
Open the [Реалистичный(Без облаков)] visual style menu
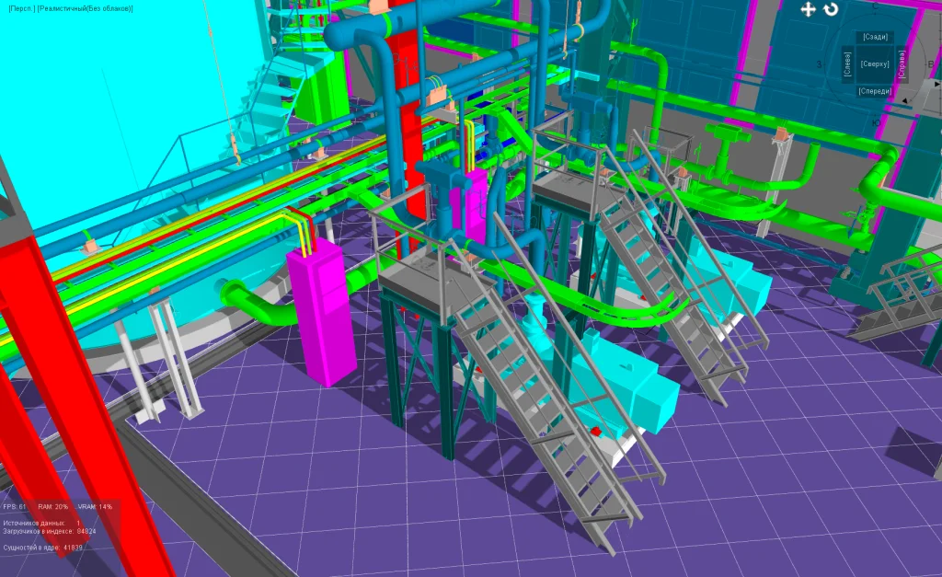(x=85, y=8)
